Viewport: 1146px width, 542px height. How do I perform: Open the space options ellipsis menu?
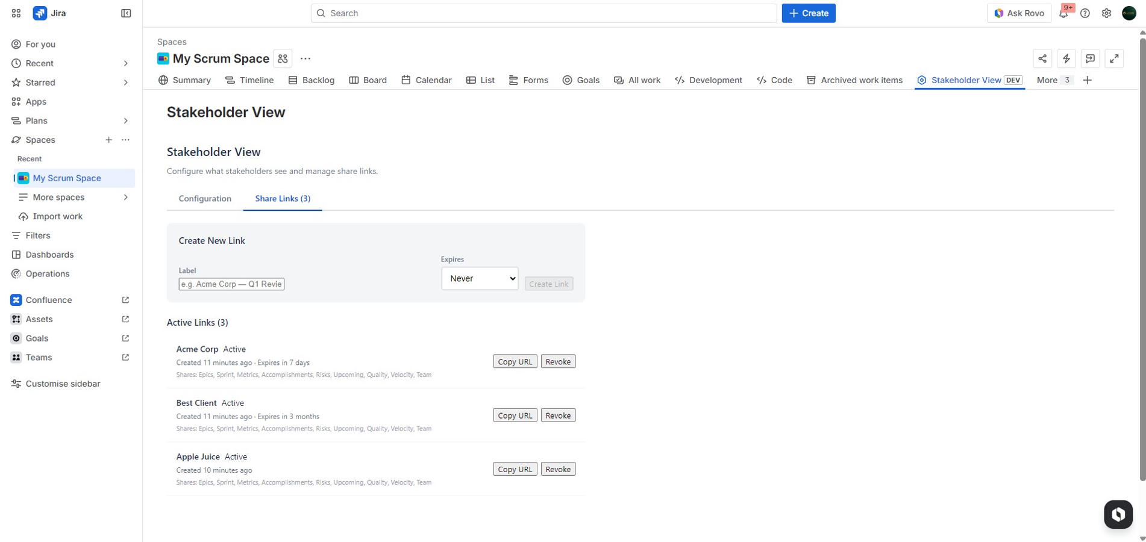click(305, 58)
